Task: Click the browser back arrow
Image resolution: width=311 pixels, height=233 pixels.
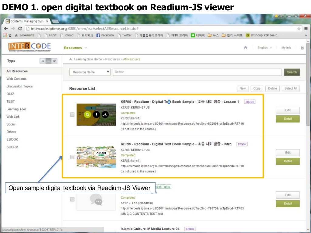Action: 6,29
